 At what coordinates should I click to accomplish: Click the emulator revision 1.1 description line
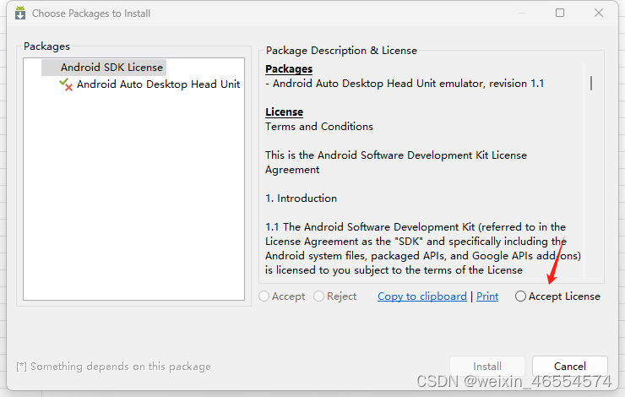[405, 84]
